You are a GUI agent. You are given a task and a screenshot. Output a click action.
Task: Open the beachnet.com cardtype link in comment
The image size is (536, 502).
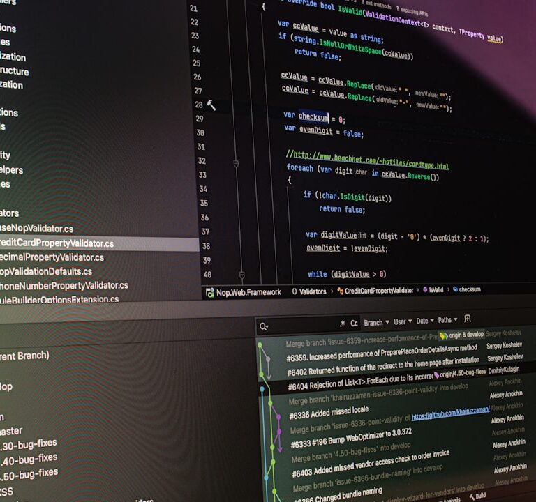click(371, 160)
